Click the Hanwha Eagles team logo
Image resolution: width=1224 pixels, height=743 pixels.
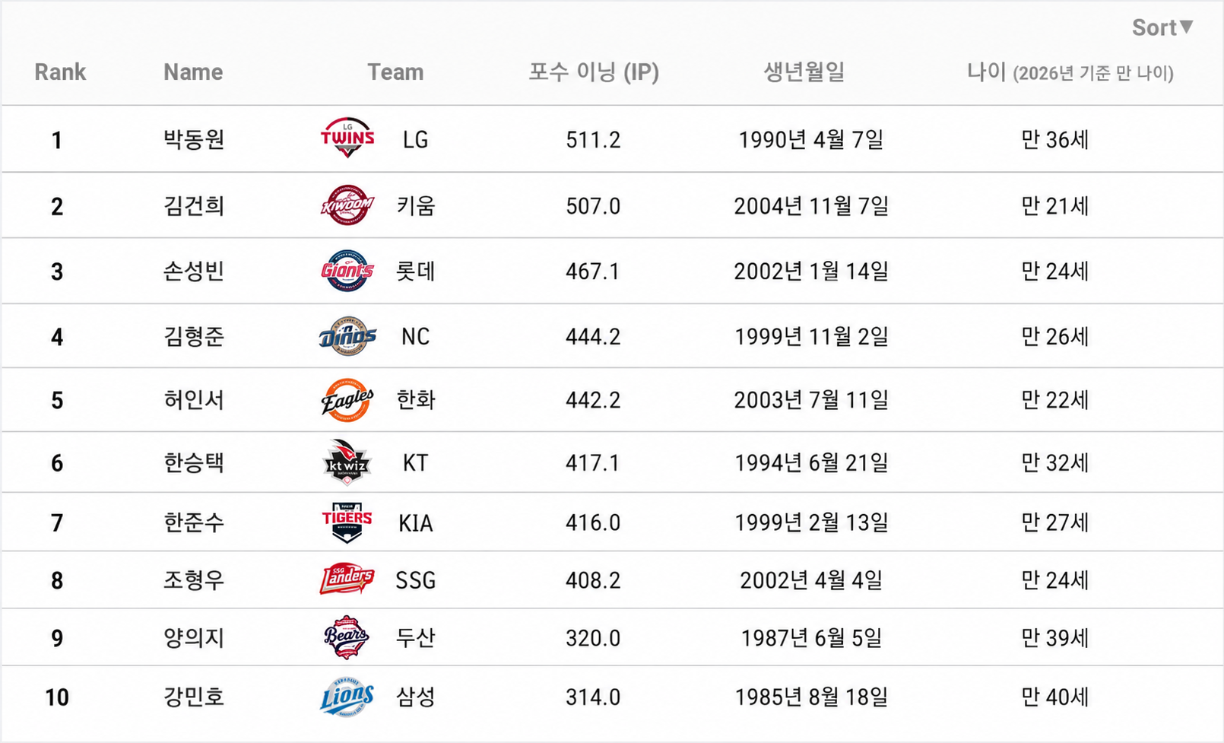click(x=347, y=400)
